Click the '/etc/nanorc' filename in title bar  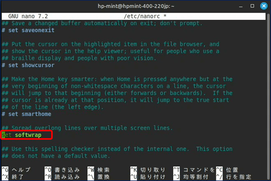pos(142,16)
